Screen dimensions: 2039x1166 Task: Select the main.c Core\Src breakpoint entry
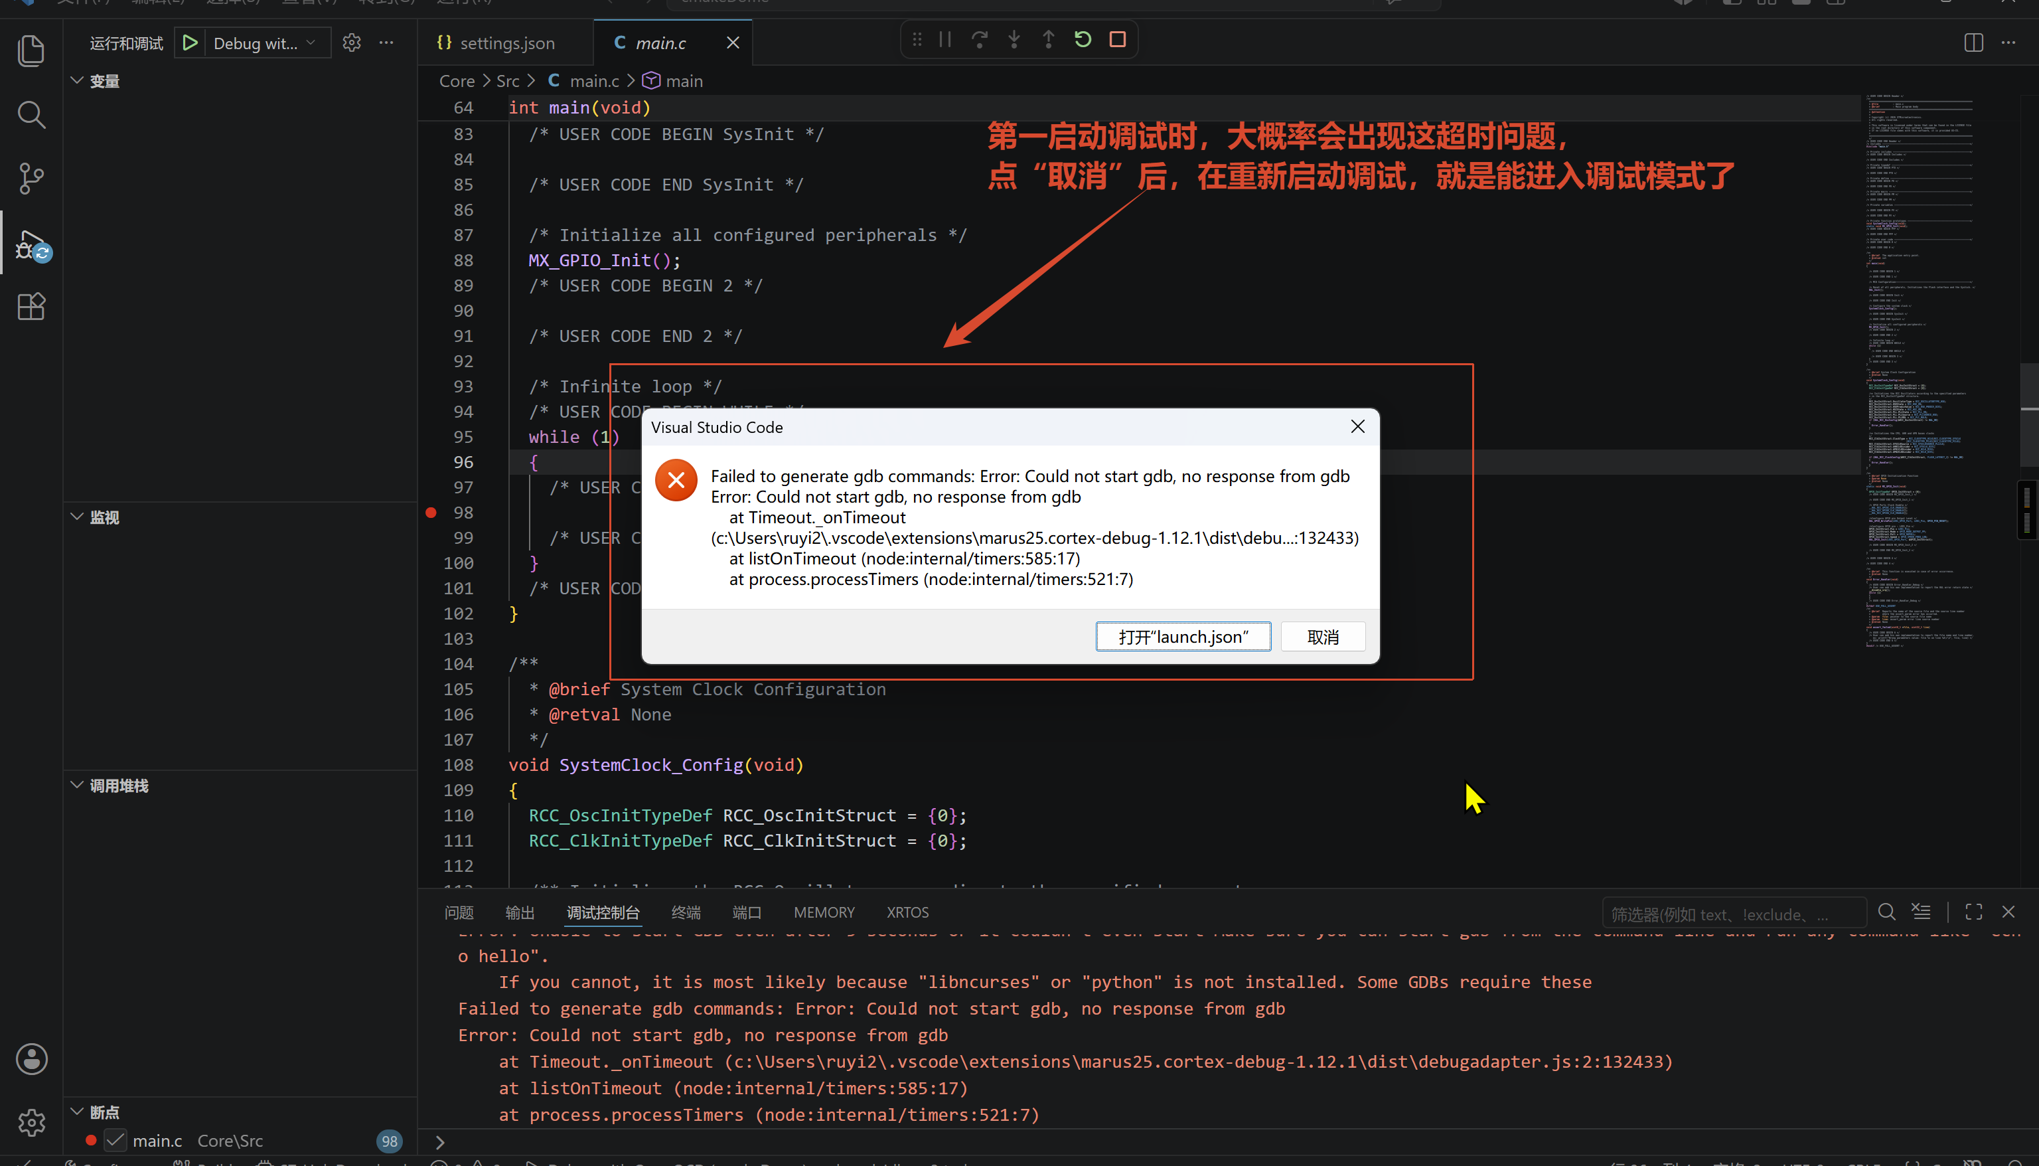click(240, 1140)
